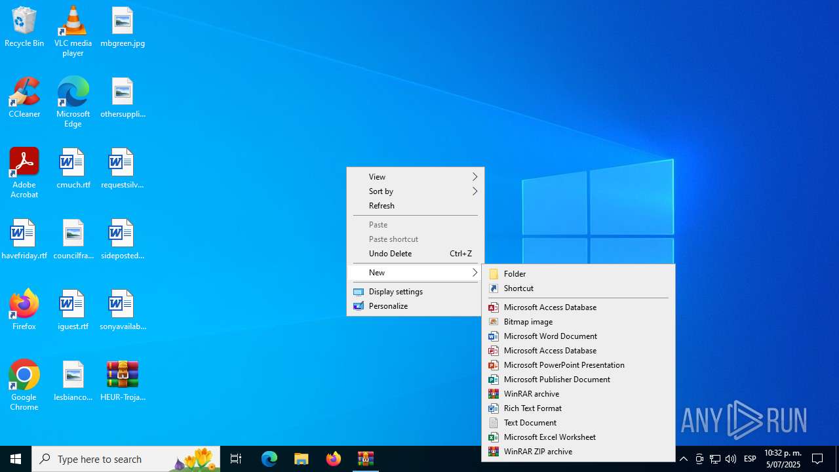The image size is (839, 472).
Task: Create a new Bitmap image
Action: (578, 322)
